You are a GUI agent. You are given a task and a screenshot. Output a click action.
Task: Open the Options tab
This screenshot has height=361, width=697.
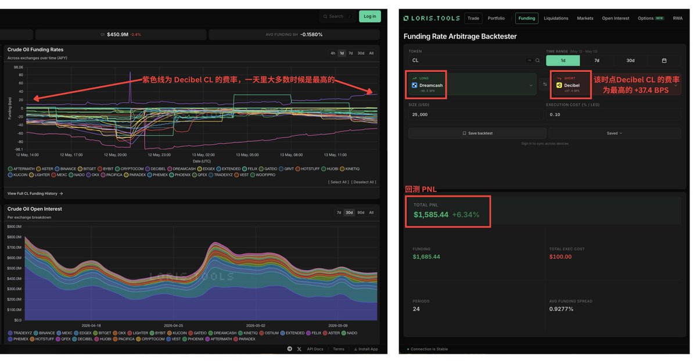[x=651, y=19]
